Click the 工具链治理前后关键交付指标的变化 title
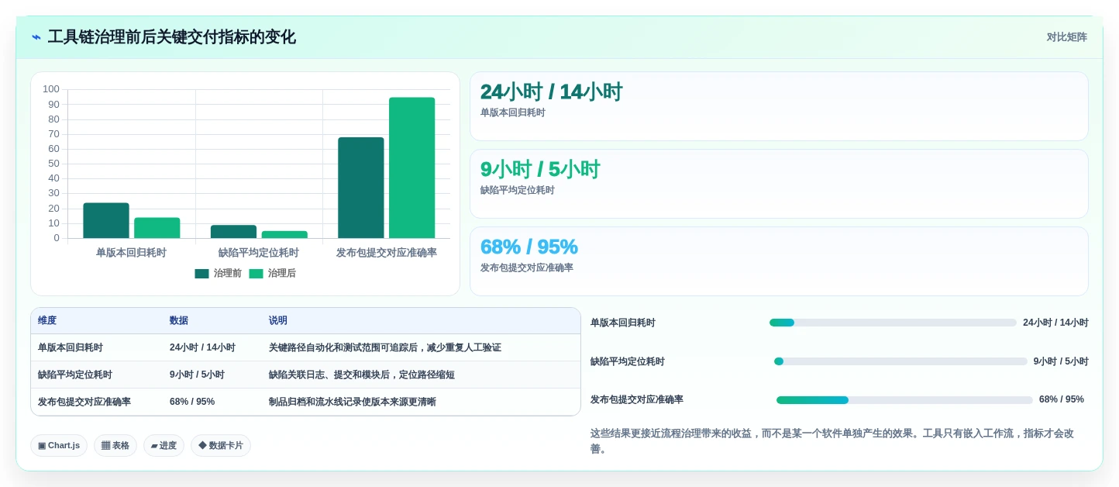 coord(171,37)
